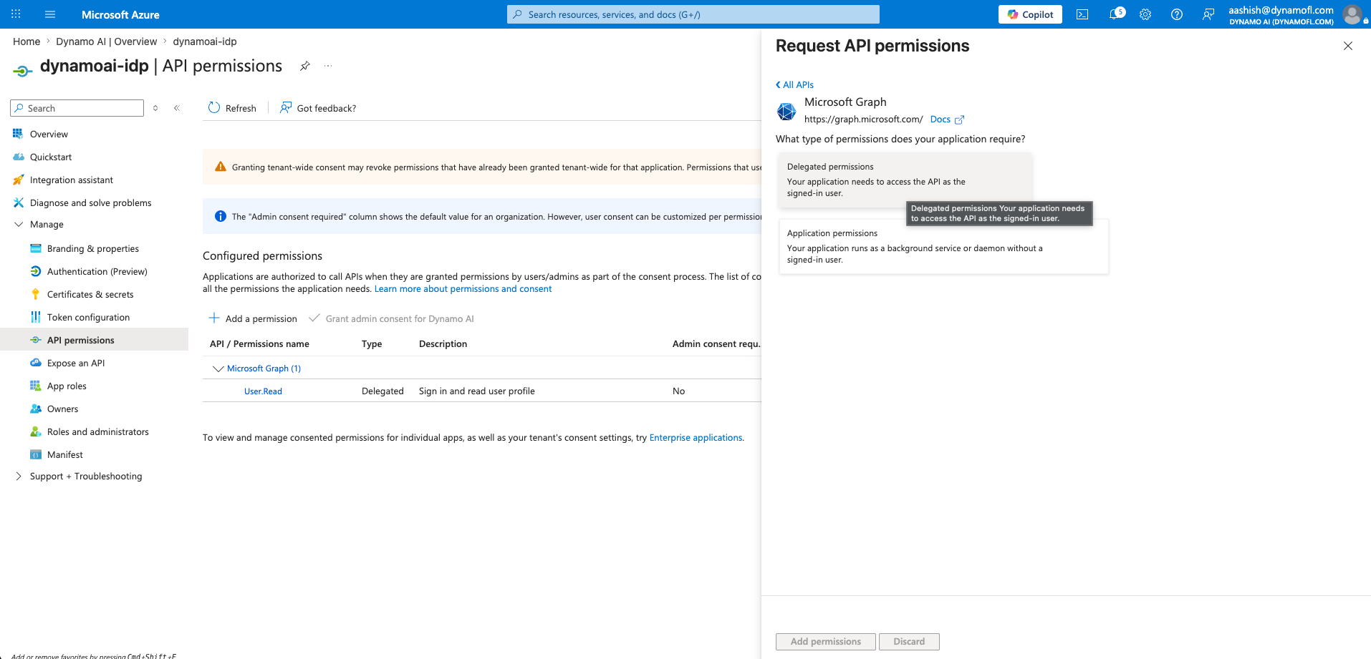Click Grant admin consent for Dynamo AI
The image size is (1371, 659).
pos(392,318)
